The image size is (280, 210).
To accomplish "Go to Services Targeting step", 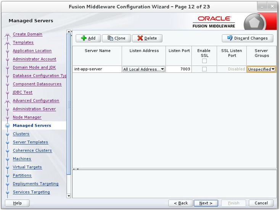I will pos(31,192).
